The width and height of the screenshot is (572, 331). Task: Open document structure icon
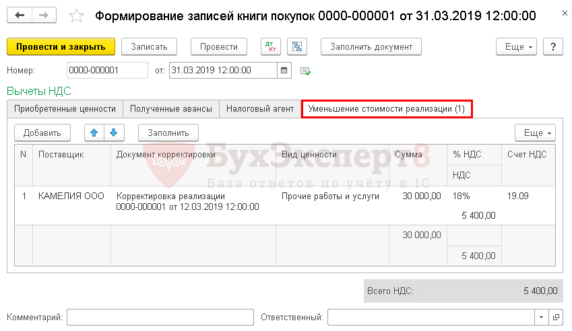(296, 46)
